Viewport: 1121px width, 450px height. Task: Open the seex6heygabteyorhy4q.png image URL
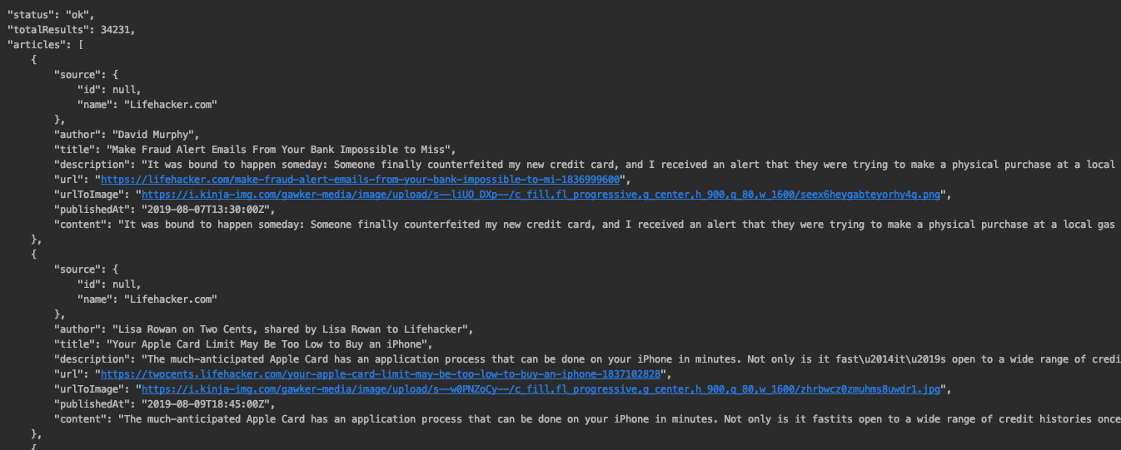[541, 195]
